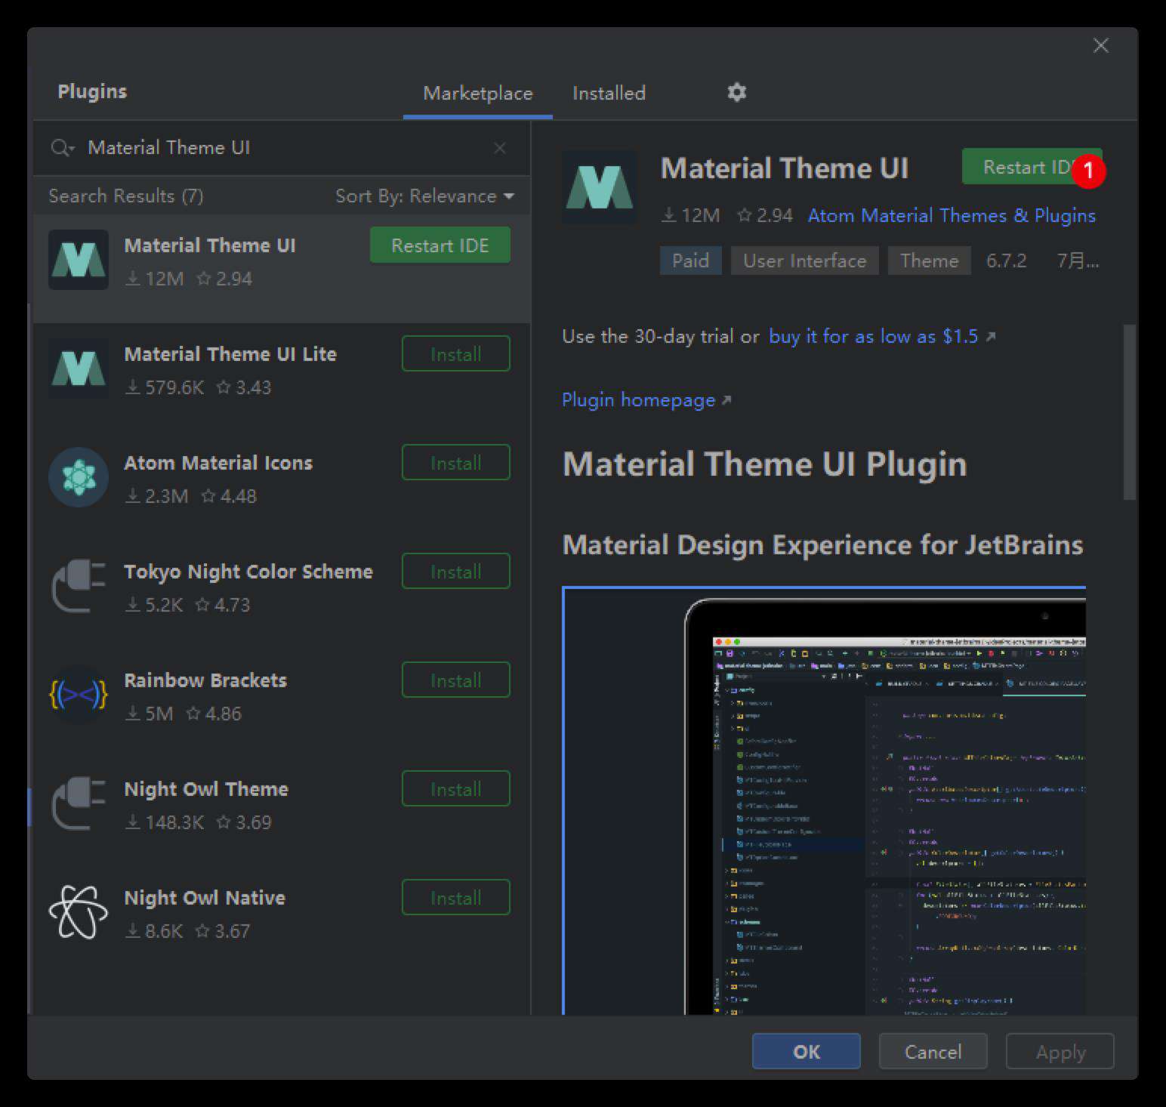1166x1107 pixels.
Task: Click the Theme tag
Action: click(929, 261)
